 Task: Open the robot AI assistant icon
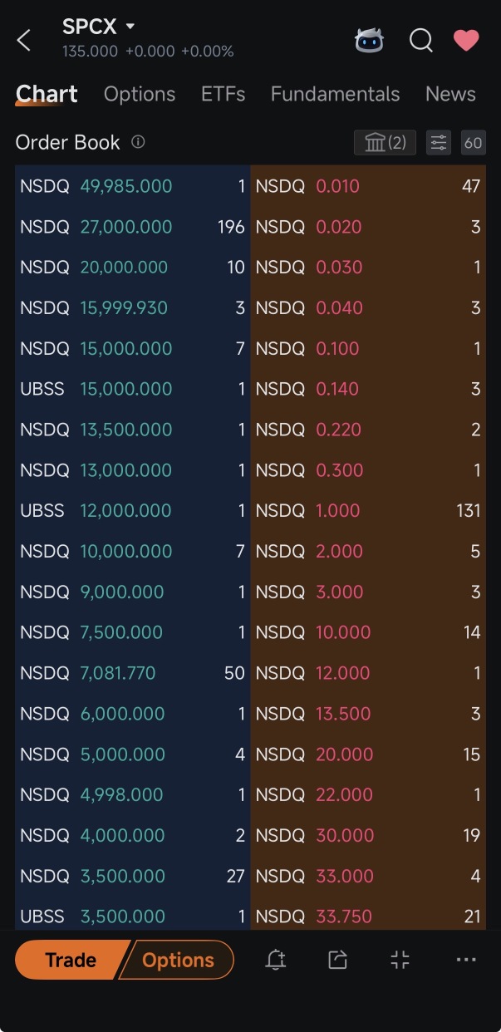[x=369, y=40]
